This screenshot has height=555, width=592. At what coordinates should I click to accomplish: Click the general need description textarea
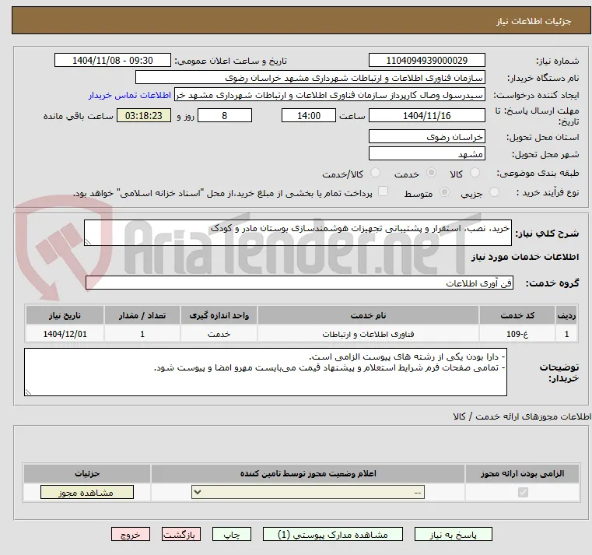[297, 233]
